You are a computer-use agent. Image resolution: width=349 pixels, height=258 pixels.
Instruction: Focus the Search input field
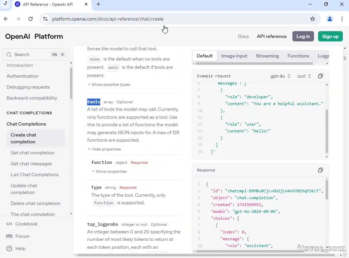[x=36, y=54]
